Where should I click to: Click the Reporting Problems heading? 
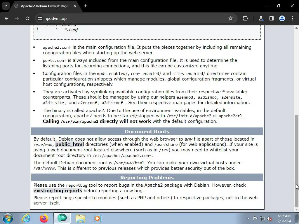tap(147, 178)
